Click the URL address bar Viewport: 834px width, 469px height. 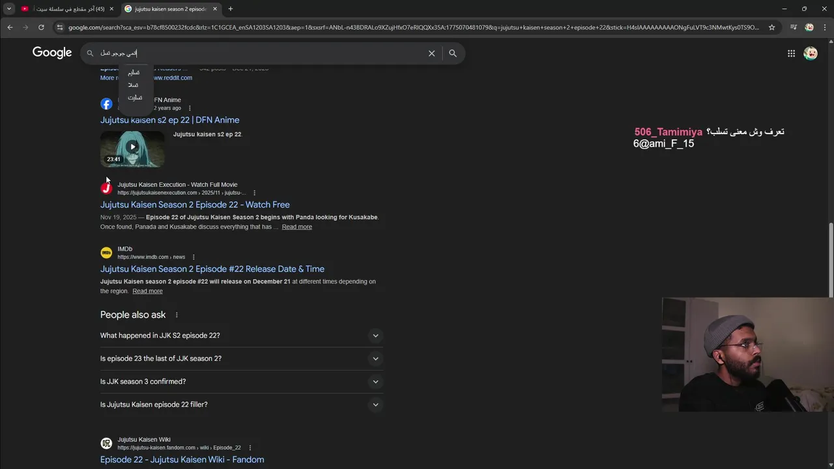(x=413, y=27)
